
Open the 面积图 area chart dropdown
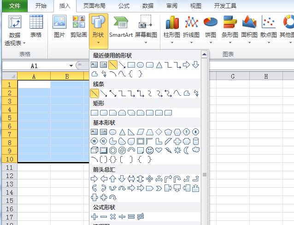[249, 30]
